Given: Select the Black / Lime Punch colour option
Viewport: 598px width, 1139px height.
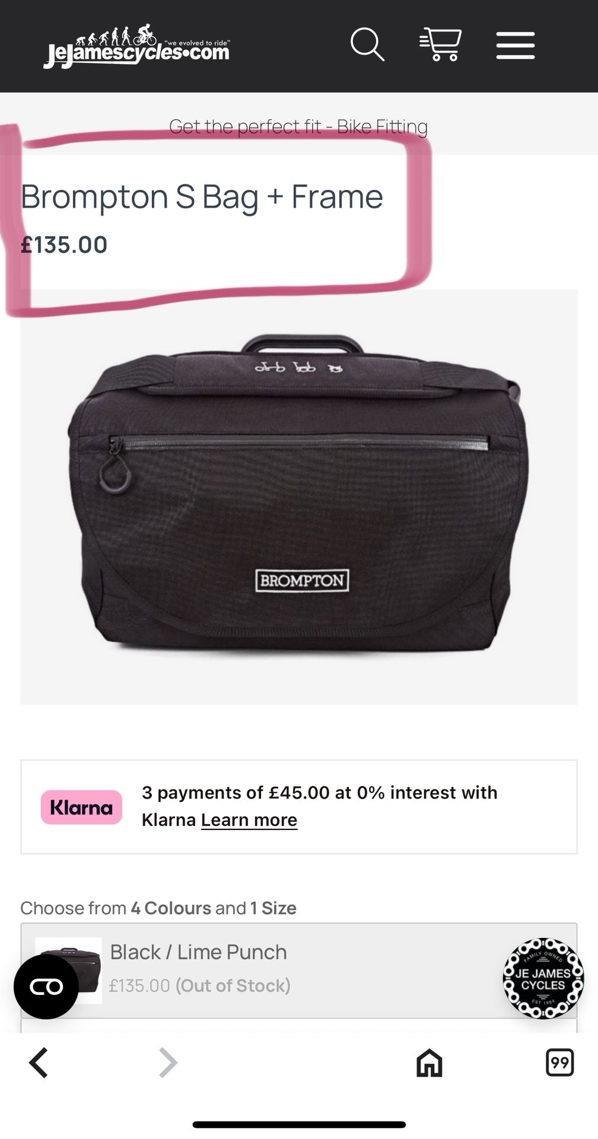Looking at the screenshot, I should pyautogui.click(x=298, y=971).
